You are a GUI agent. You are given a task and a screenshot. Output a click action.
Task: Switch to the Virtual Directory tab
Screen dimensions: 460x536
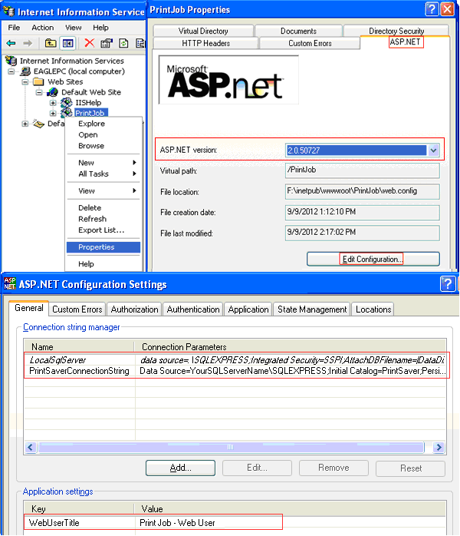(203, 31)
